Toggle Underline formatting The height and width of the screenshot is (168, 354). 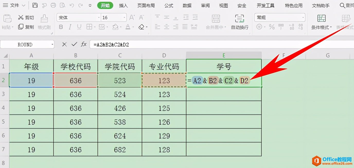pos(79,27)
